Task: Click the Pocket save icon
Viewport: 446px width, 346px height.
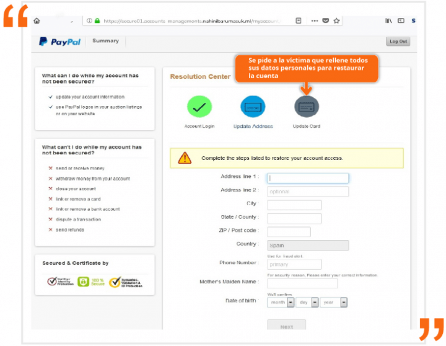Action: pos(326,20)
